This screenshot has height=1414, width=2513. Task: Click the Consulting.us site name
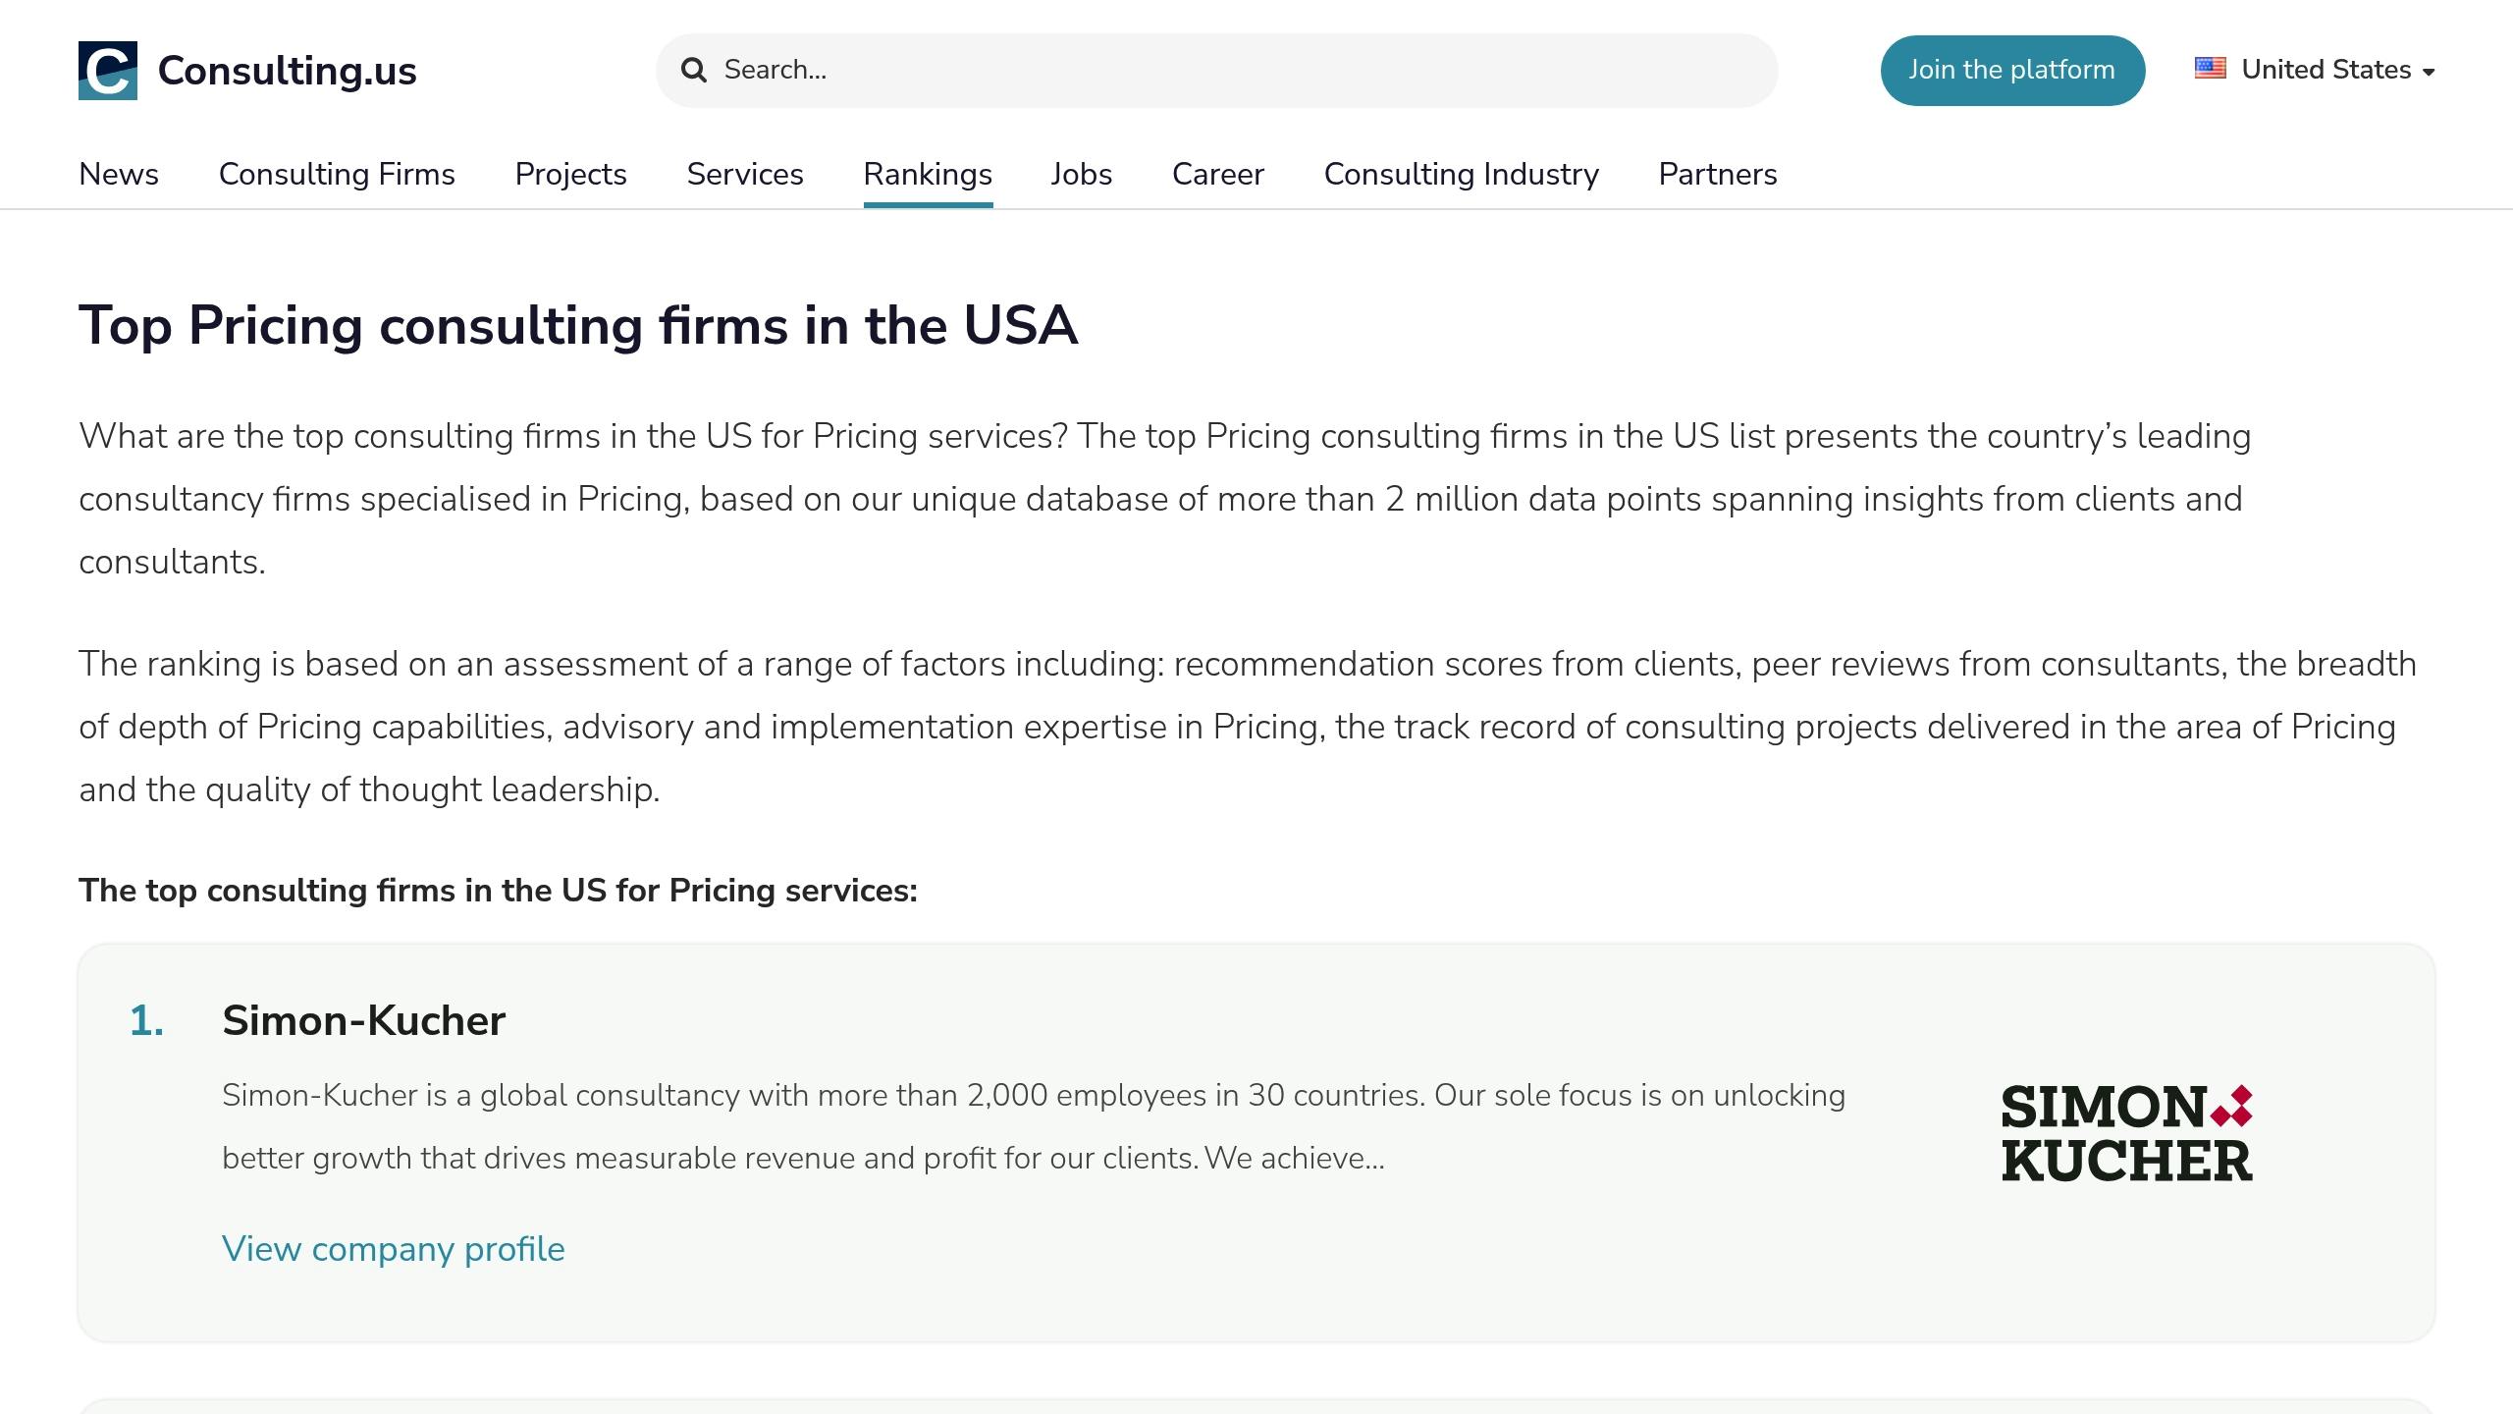pyautogui.click(x=287, y=71)
